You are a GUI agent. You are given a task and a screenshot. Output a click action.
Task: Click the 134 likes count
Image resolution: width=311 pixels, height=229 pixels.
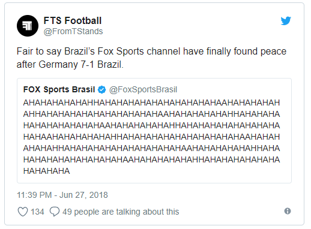pyautogui.click(x=37, y=212)
